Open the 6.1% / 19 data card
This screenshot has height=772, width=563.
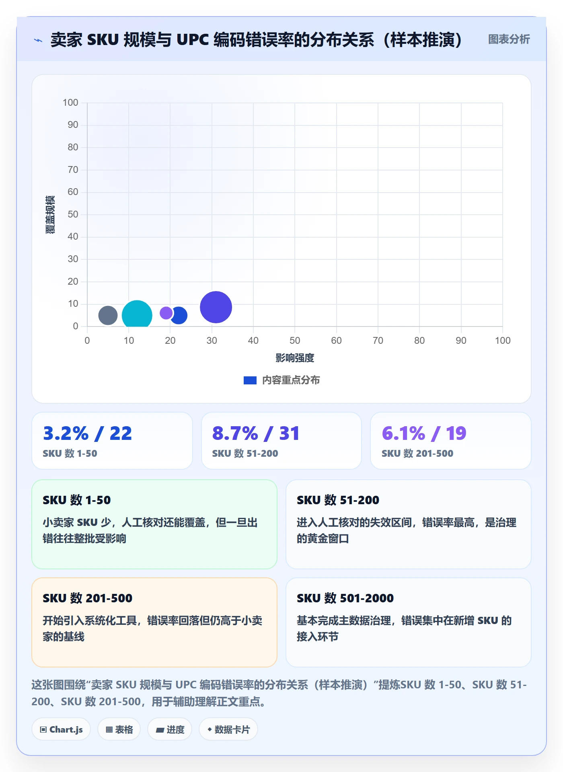click(x=451, y=441)
